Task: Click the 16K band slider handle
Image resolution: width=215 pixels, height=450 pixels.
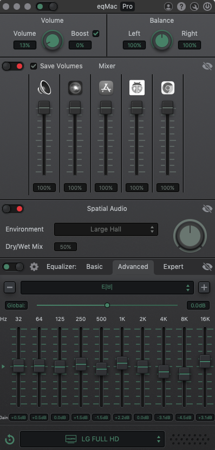Action: pos(205,362)
